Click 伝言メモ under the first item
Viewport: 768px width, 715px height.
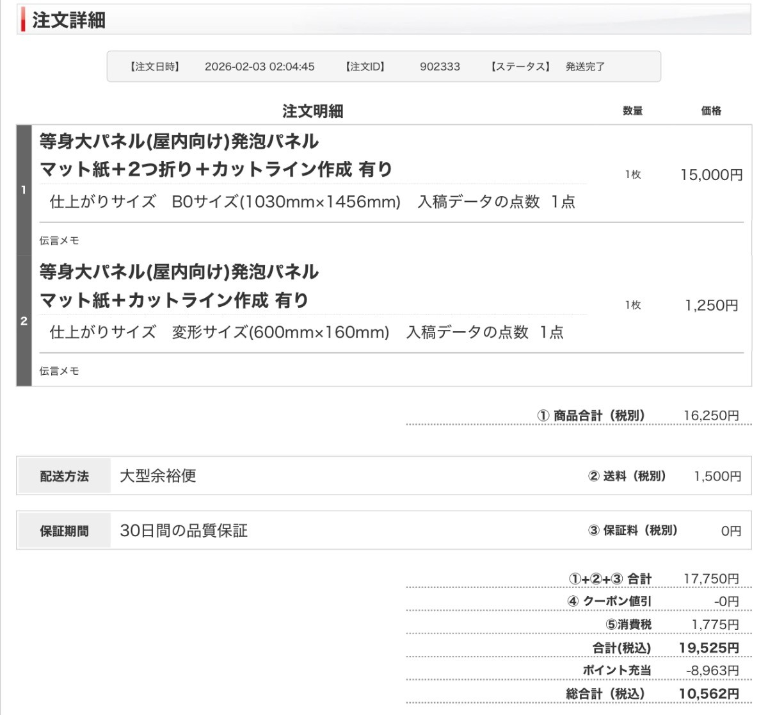point(59,241)
